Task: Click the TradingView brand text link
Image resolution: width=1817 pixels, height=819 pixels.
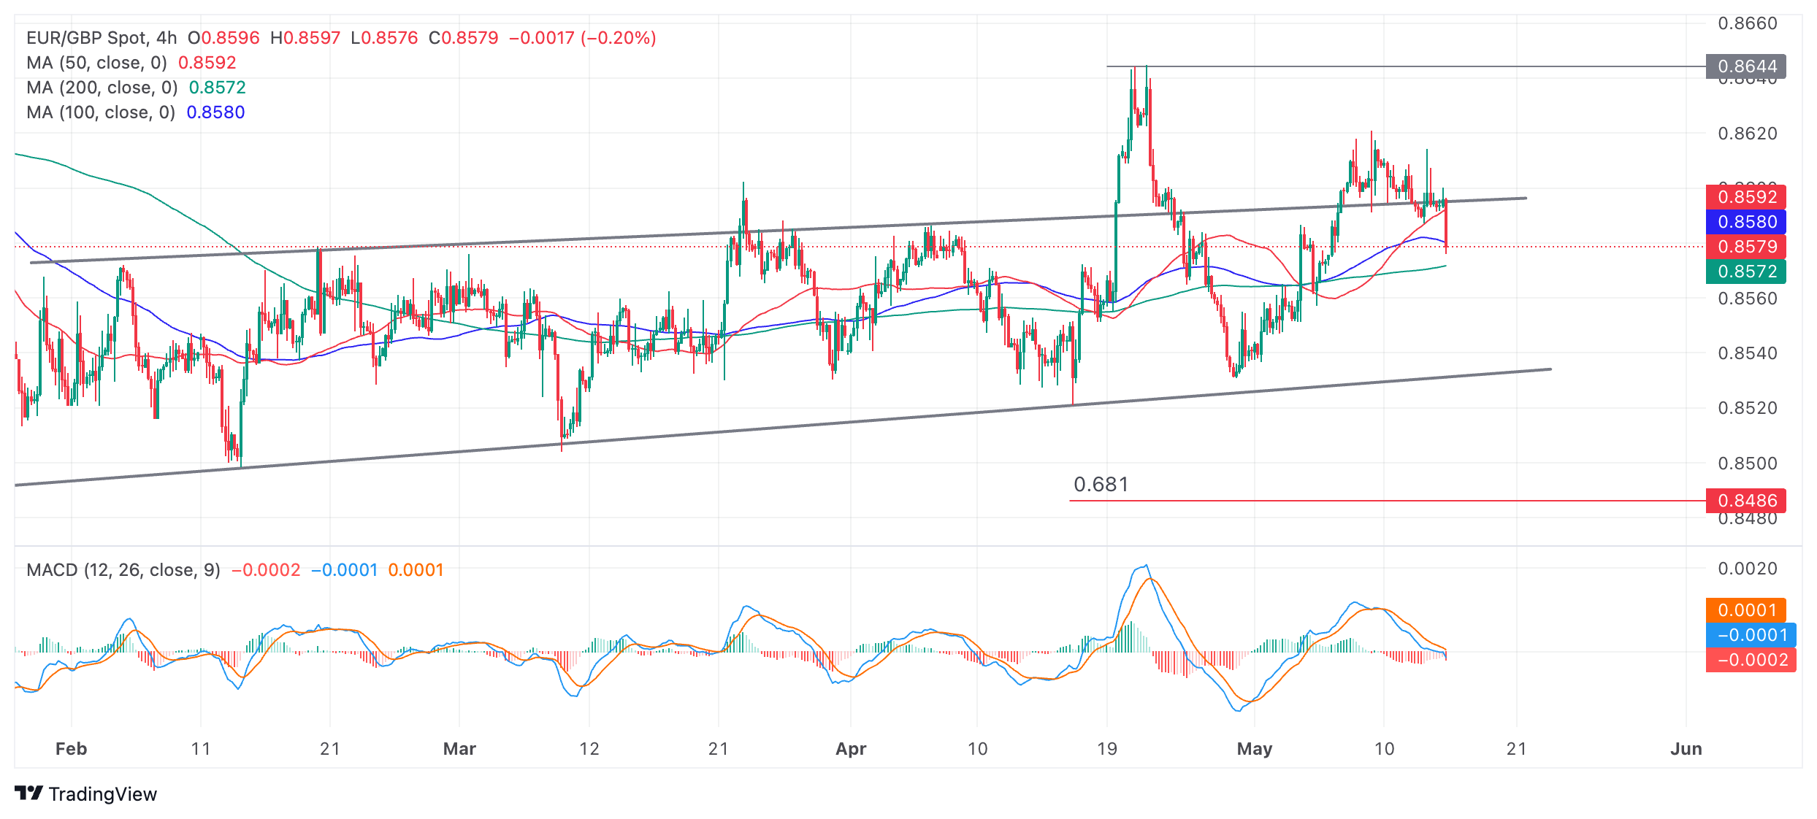Action: 102,794
